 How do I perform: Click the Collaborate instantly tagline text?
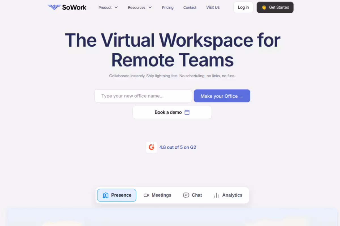[x=172, y=76]
